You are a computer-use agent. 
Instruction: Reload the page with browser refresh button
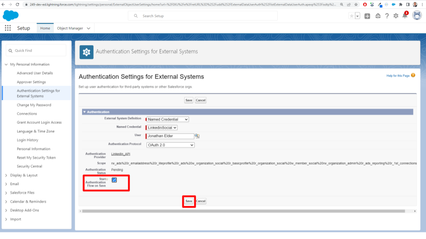(17, 4)
